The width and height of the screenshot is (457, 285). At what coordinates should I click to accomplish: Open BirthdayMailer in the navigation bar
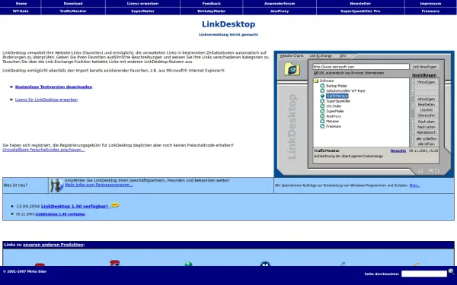click(x=211, y=11)
